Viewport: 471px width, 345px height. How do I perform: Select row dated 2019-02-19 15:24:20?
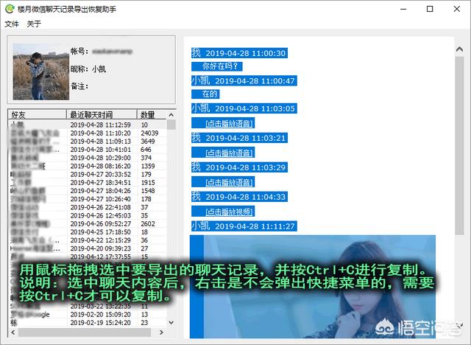(87, 322)
